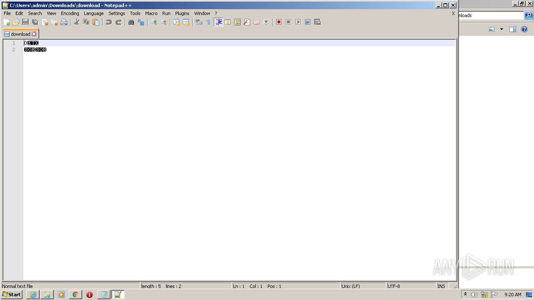The image size is (534, 300).
Task: Redo the last undone action
Action: 118,22
